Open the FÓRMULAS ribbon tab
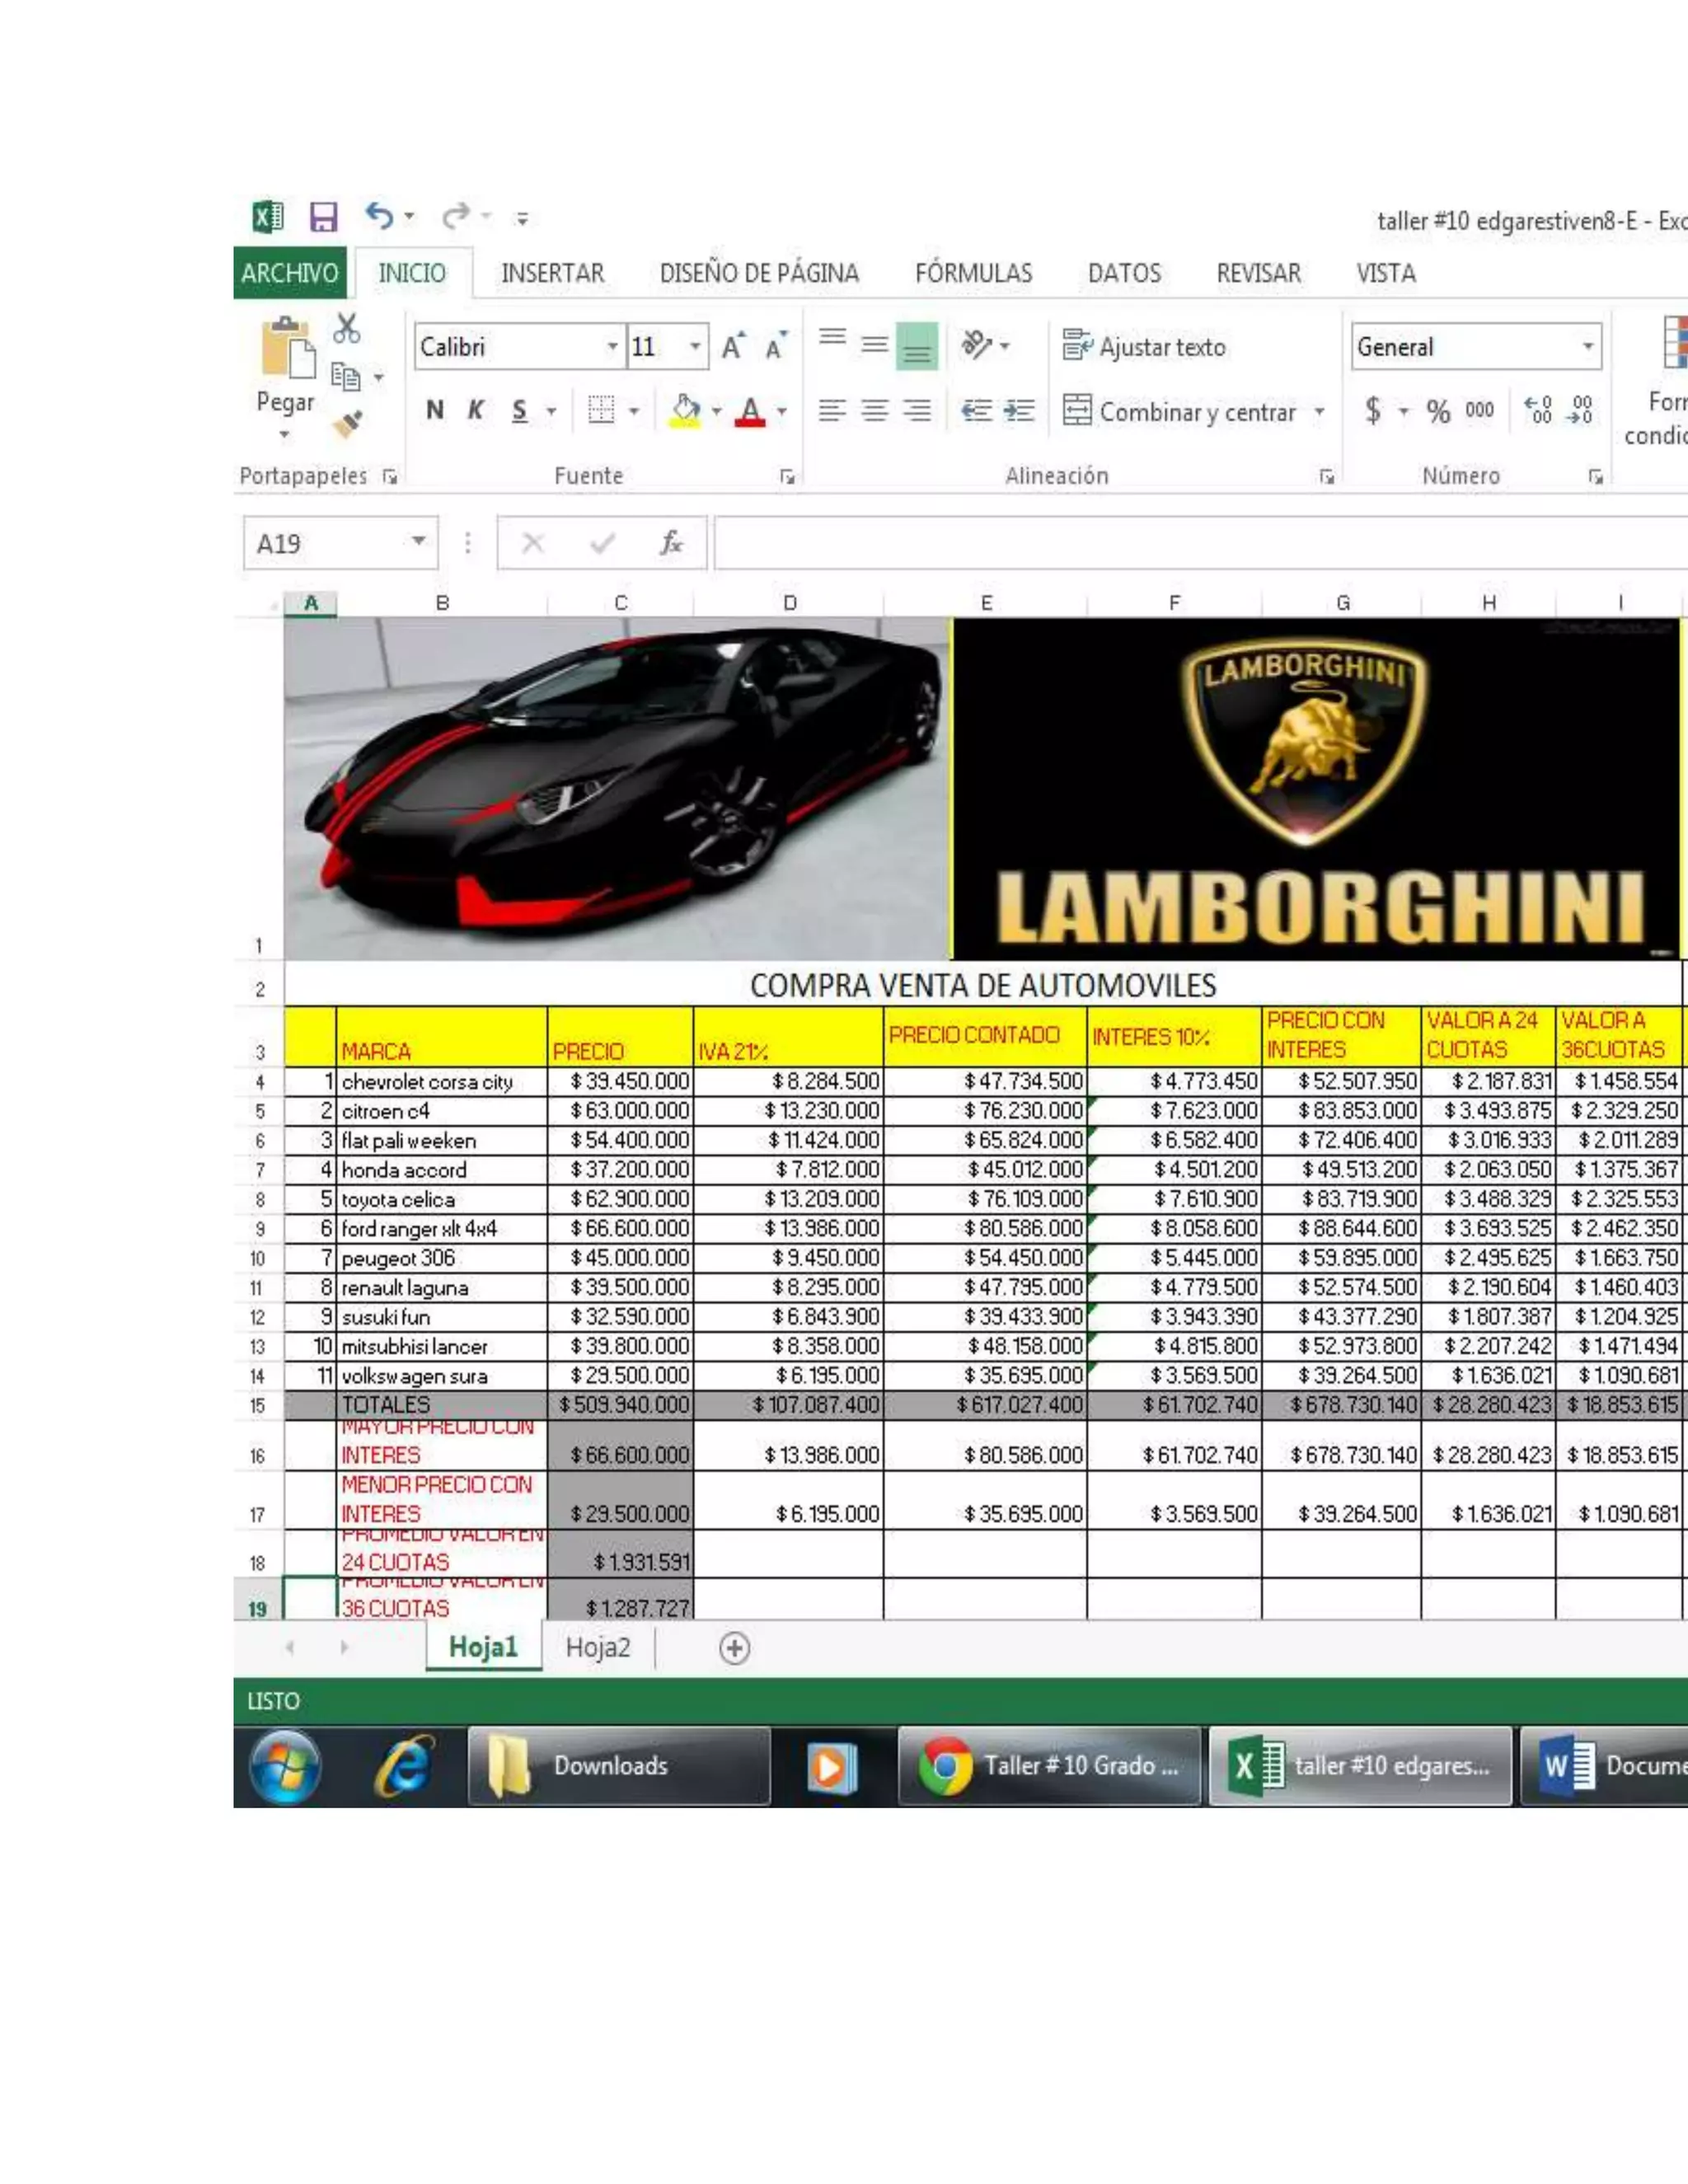 pyautogui.click(x=973, y=274)
